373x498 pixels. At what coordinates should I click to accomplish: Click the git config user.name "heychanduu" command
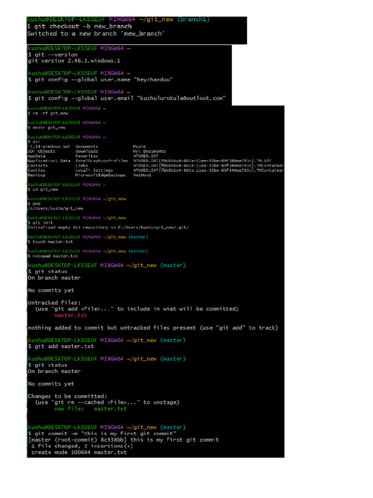coord(101,79)
